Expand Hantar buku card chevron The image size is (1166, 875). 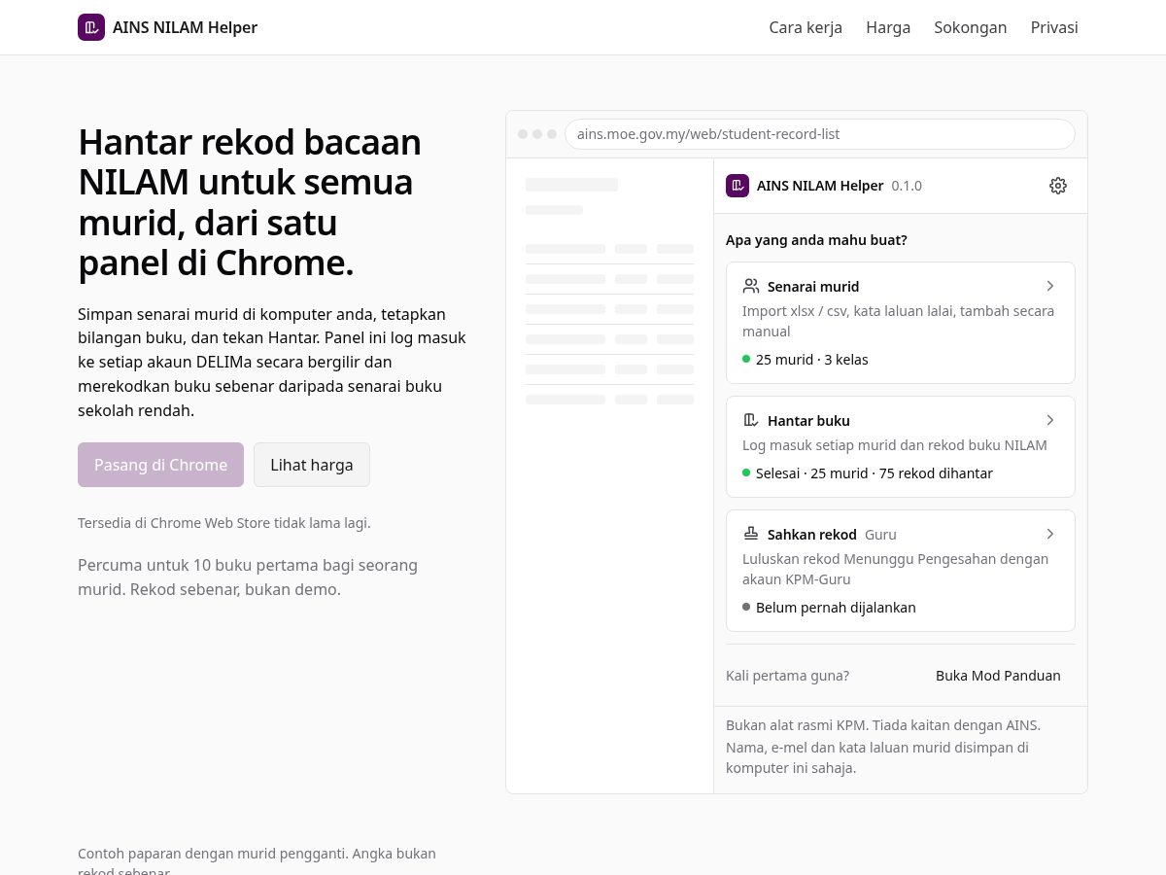[1050, 420]
